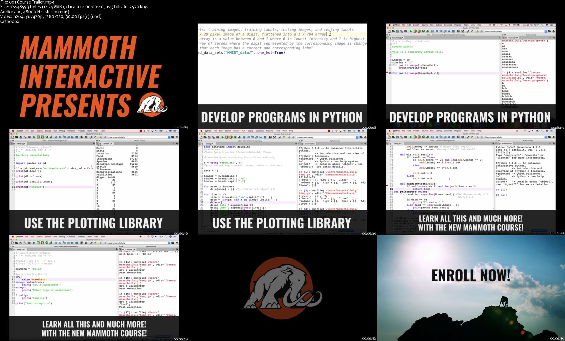Click the file name line '001 Course Trailer.mp4'
This screenshot has height=341, width=565.
click(x=27, y=2)
